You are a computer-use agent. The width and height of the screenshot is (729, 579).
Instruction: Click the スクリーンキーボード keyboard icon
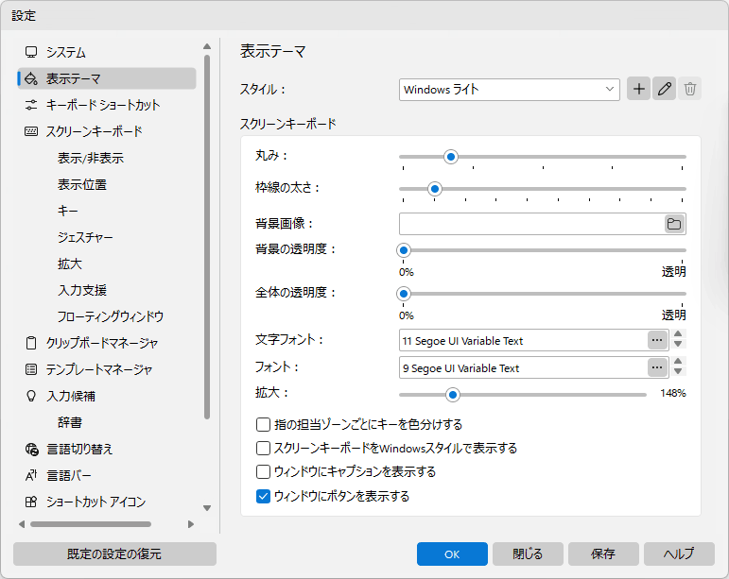tap(31, 131)
